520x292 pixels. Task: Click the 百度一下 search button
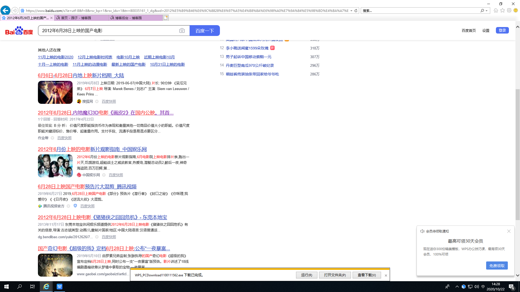click(x=204, y=31)
